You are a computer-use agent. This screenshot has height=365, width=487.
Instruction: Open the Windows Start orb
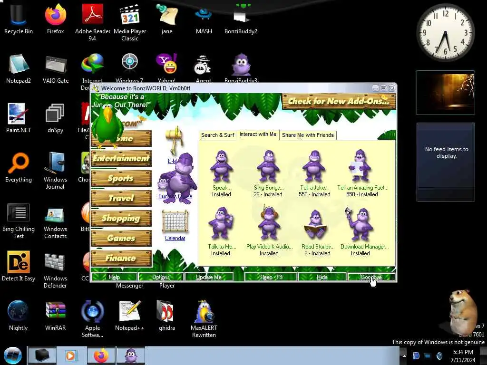tap(13, 355)
